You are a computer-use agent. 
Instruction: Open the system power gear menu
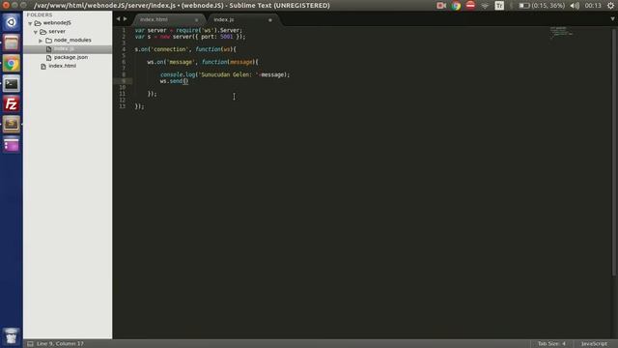coord(611,6)
